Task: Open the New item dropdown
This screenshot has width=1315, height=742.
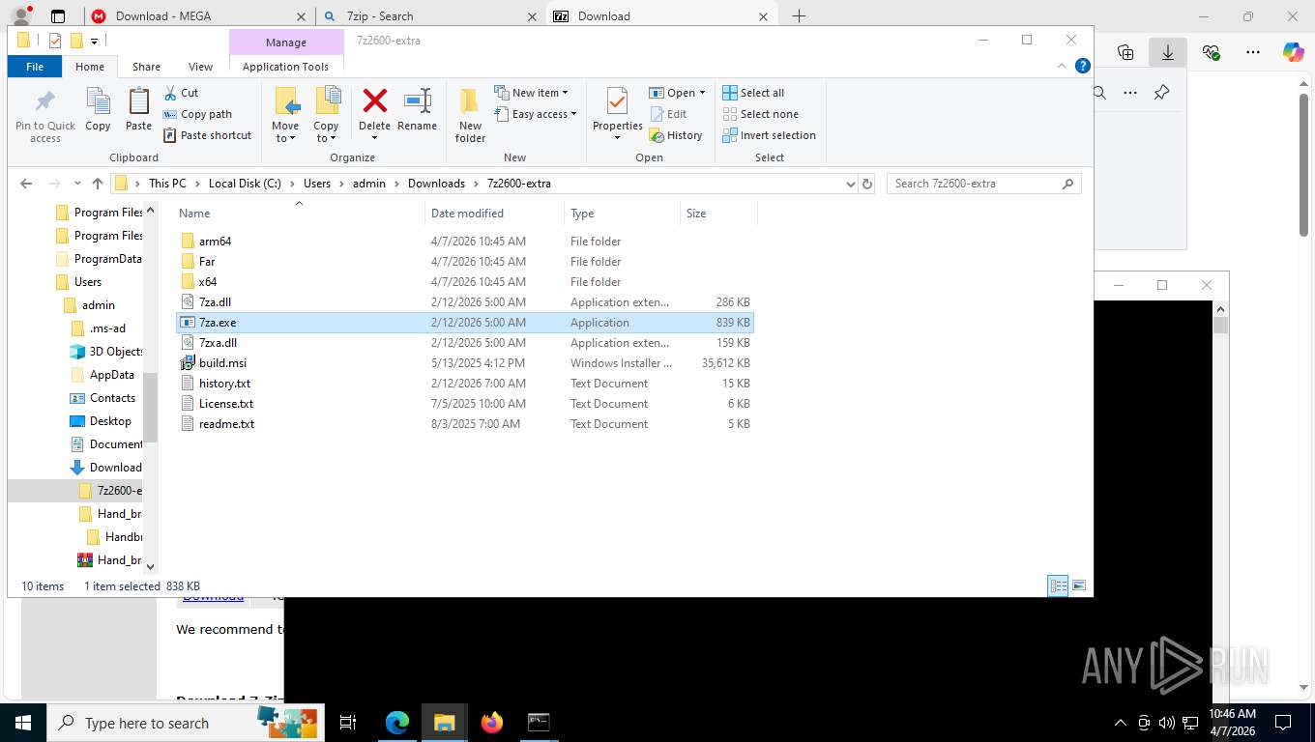Action: 531,93
